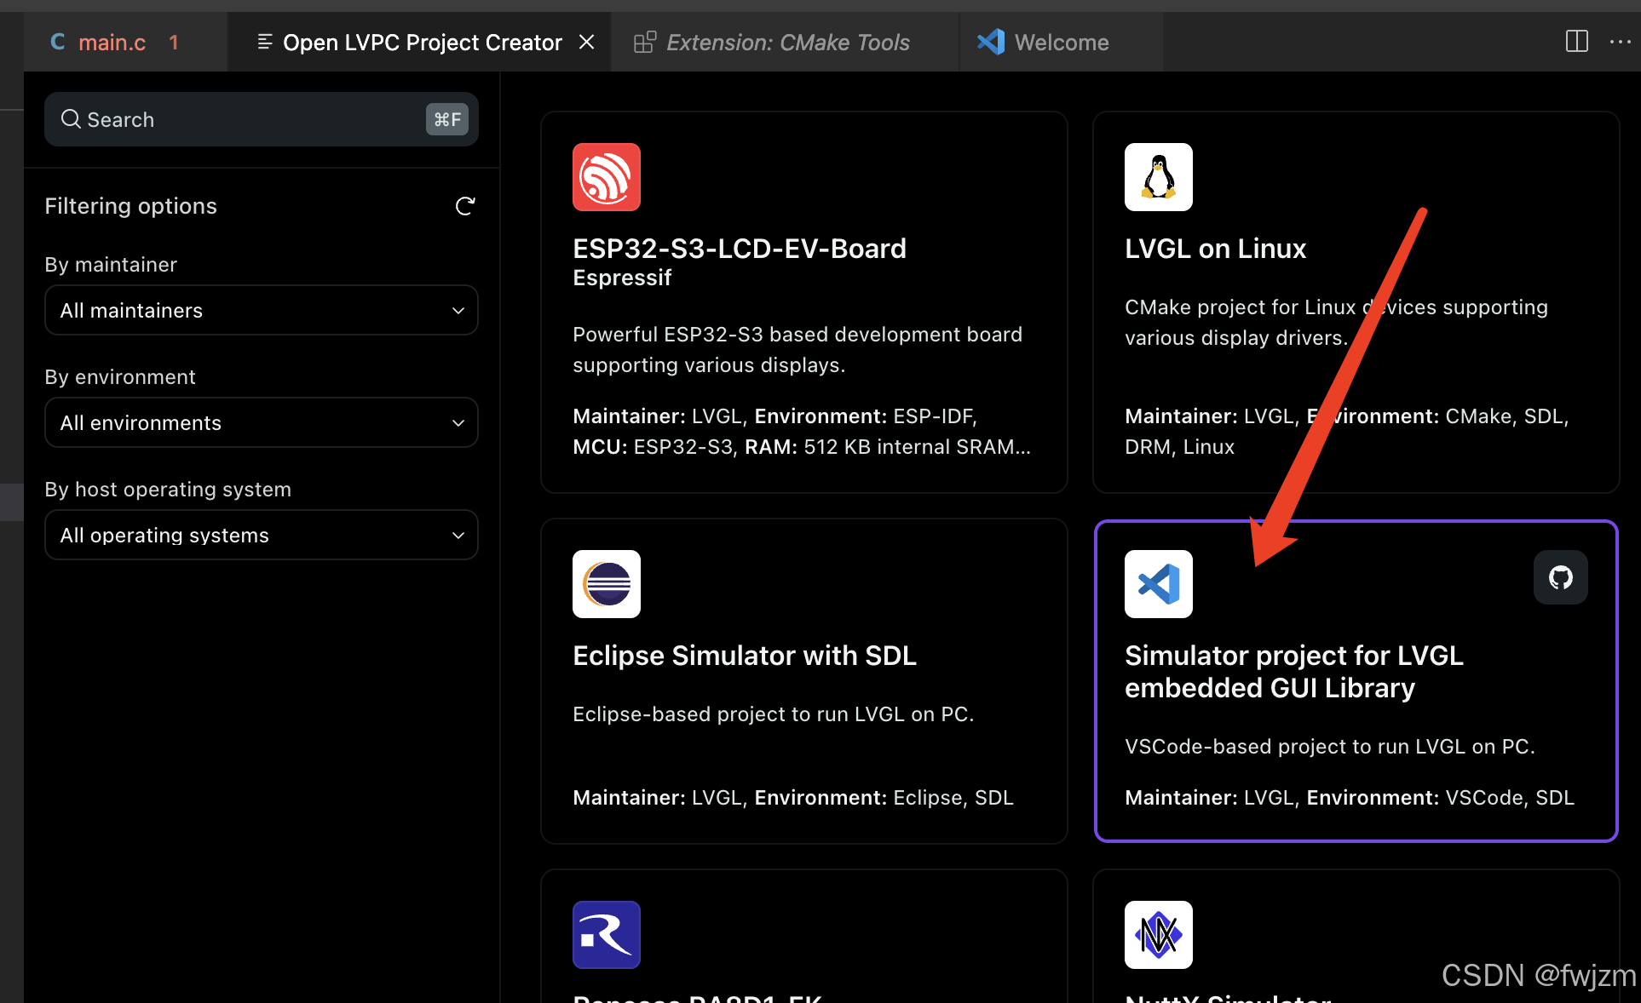Viewport: 1641px width, 1003px height.
Task: Click the By environment label
Action: [120, 377]
